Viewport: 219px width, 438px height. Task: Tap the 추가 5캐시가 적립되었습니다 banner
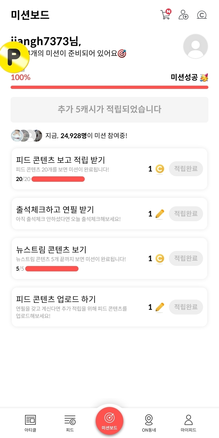pos(109,109)
